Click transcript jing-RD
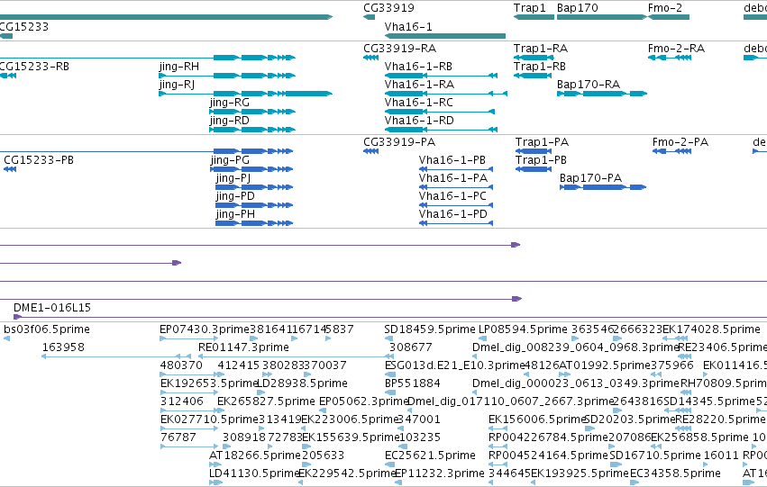 tap(252, 130)
